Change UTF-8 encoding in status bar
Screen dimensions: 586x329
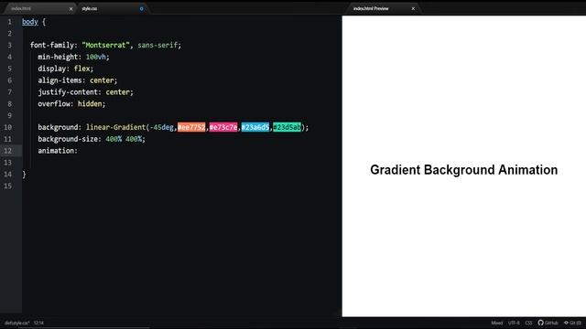pyautogui.click(x=514, y=323)
